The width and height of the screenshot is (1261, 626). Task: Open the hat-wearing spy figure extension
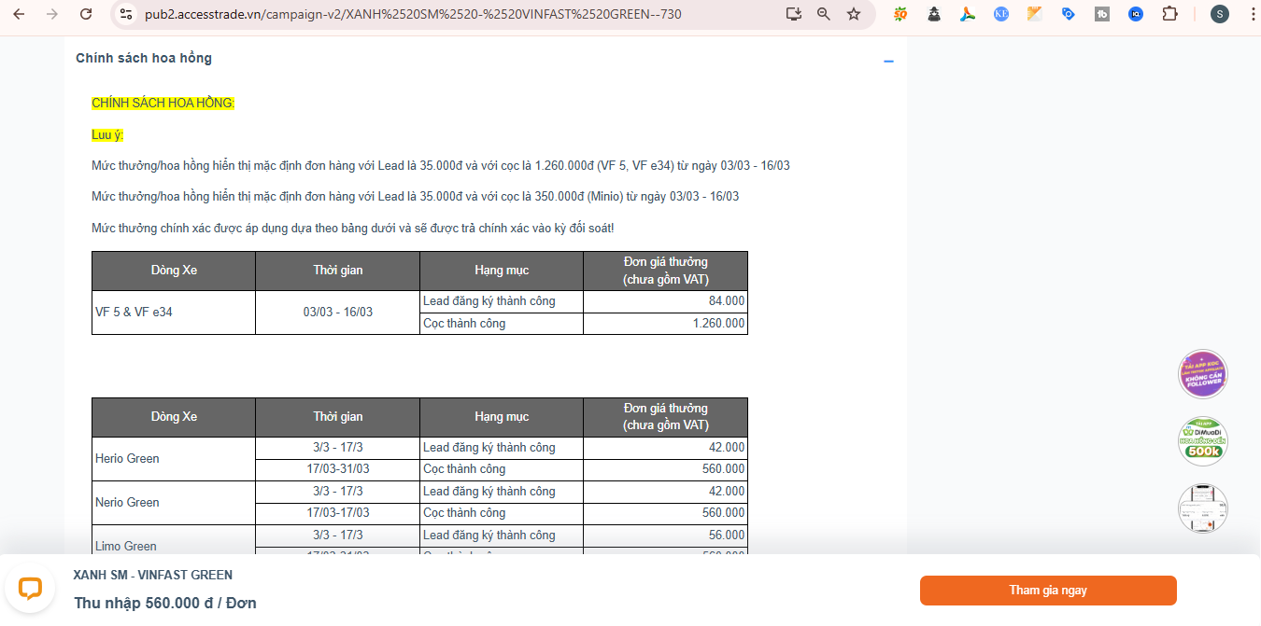coord(934,14)
